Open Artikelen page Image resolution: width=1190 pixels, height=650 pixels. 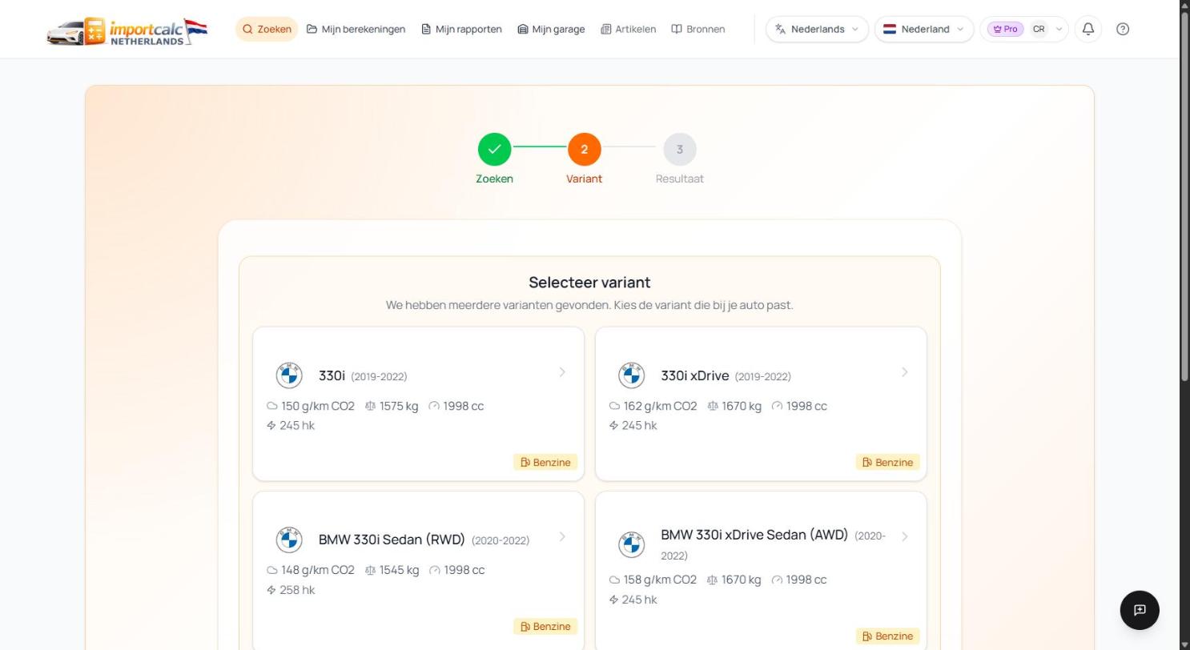629,29
